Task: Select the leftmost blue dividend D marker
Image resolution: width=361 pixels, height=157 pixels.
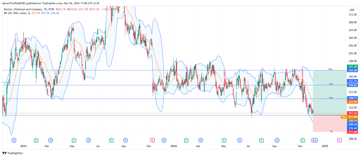Action: click(14, 140)
